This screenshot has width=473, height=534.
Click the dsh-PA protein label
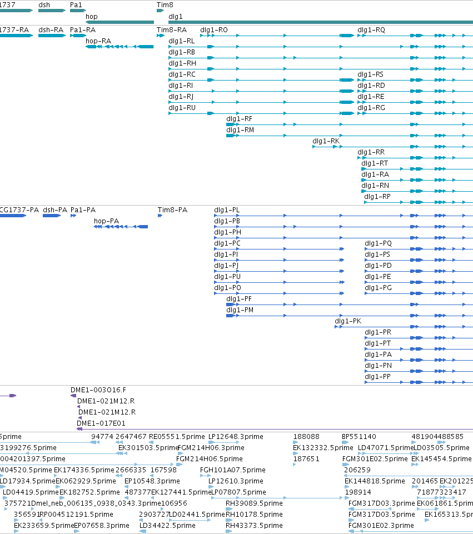click(x=55, y=210)
